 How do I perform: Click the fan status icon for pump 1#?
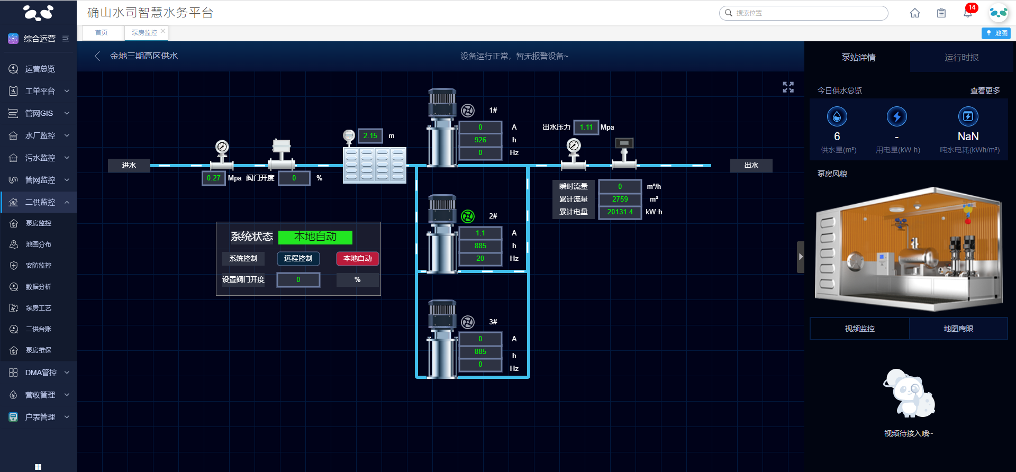pos(467,110)
